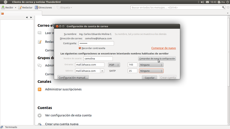Click the search magnifier icon
The width and height of the screenshot is (230, 129).
click(x=223, y=7)
